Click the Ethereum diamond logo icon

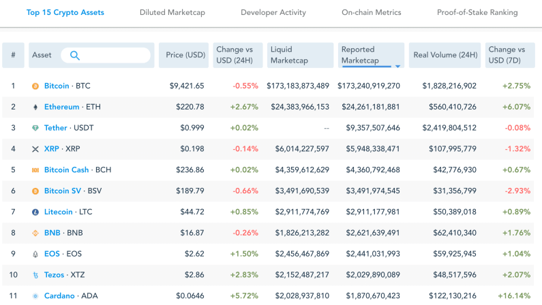[35, 108]
